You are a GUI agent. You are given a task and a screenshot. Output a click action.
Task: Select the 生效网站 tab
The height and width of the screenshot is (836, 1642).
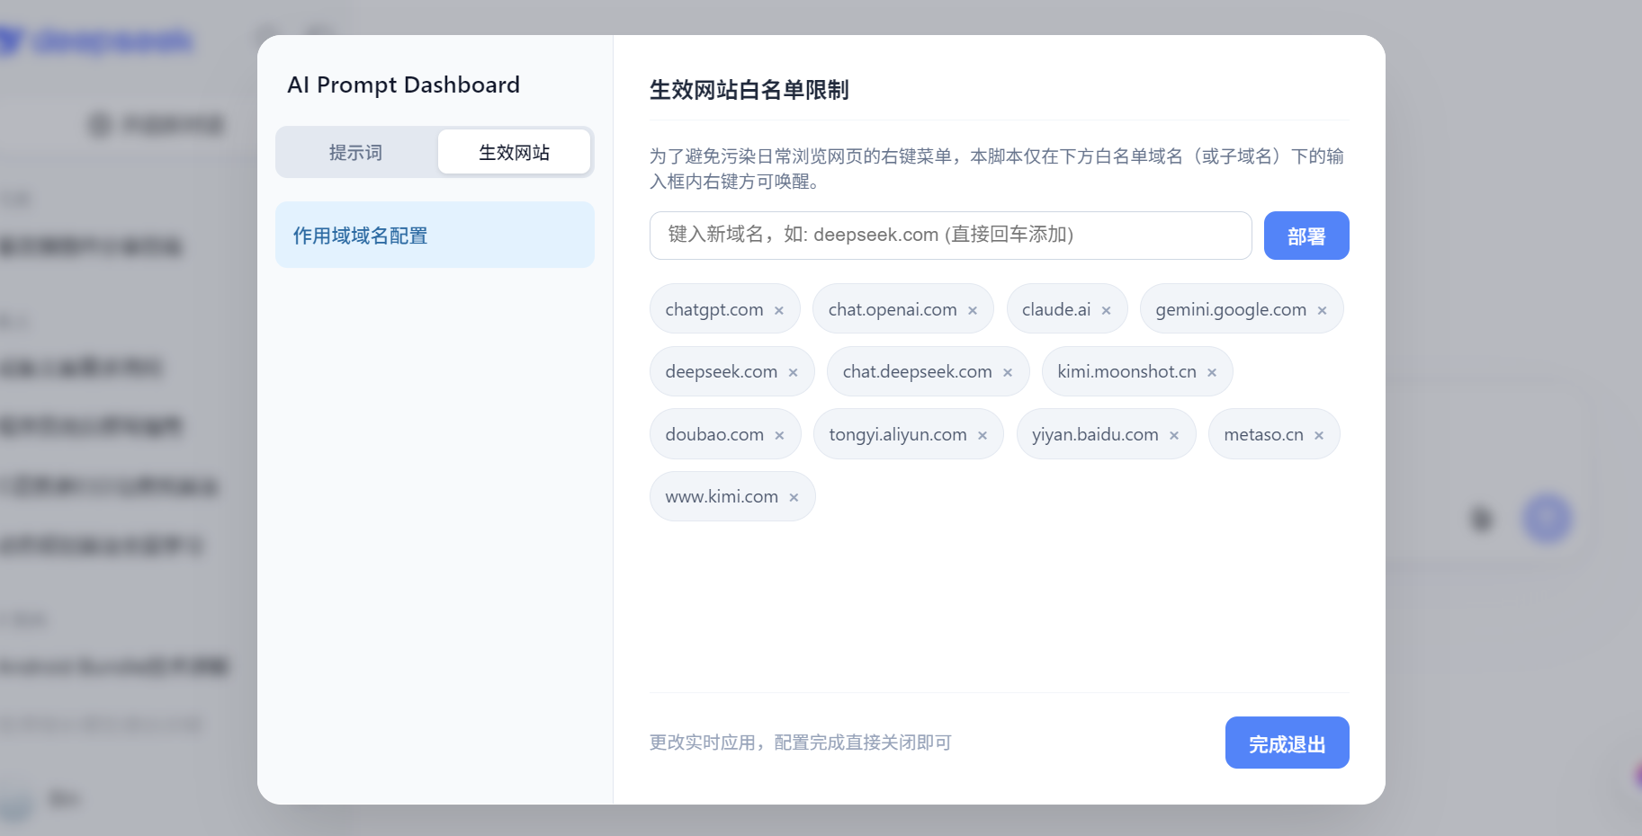tap(514, 152)
